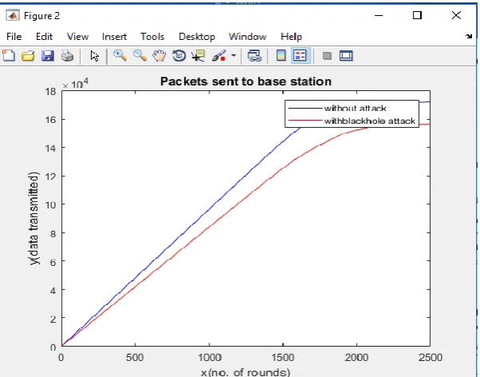This screenshot has height=377, width=480.
Task: Maximize the Figure 2 window
Action: pos(417,15)
